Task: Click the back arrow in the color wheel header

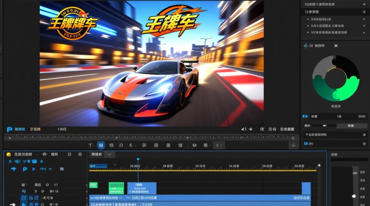Action: (306, 46)
